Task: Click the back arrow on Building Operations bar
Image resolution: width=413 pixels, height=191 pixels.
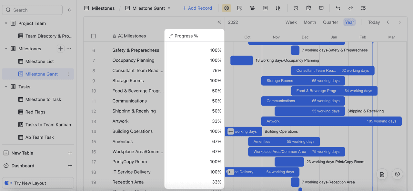Action: pos(230,131)
